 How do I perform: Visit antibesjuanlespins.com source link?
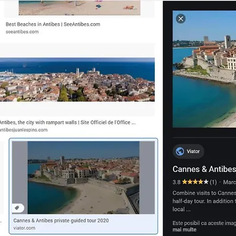pyautogui.click(x=24, y=130)
